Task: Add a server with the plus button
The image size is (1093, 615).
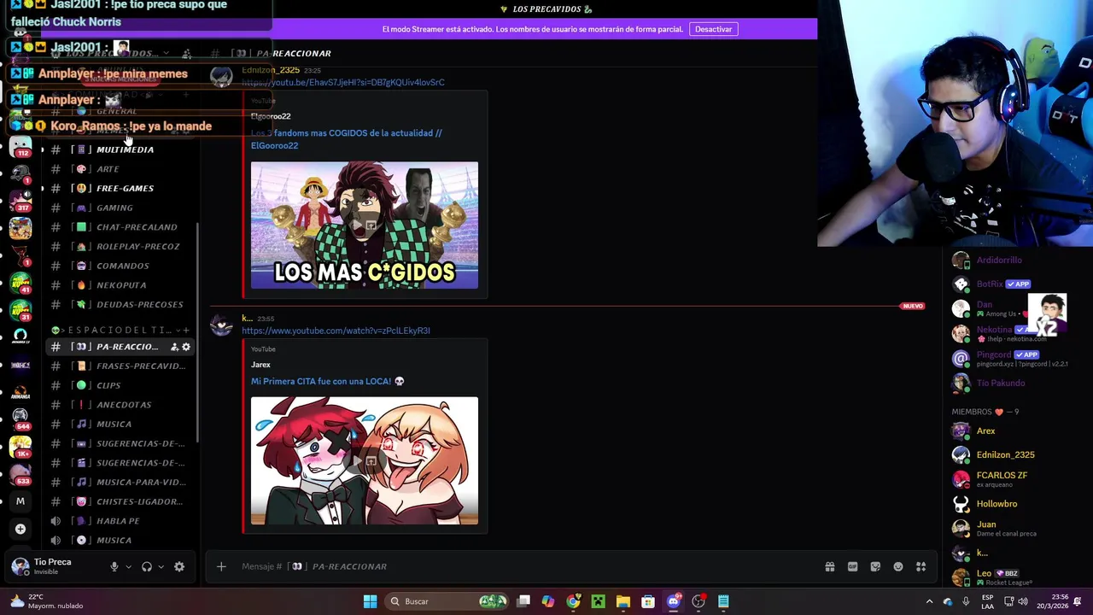Action: point(20,529)
